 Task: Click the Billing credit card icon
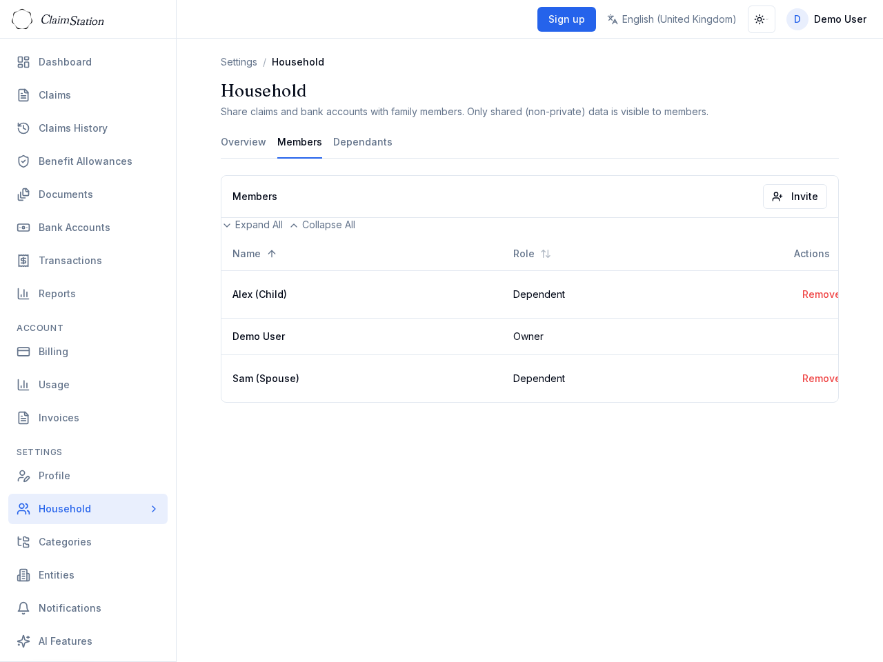23,352
